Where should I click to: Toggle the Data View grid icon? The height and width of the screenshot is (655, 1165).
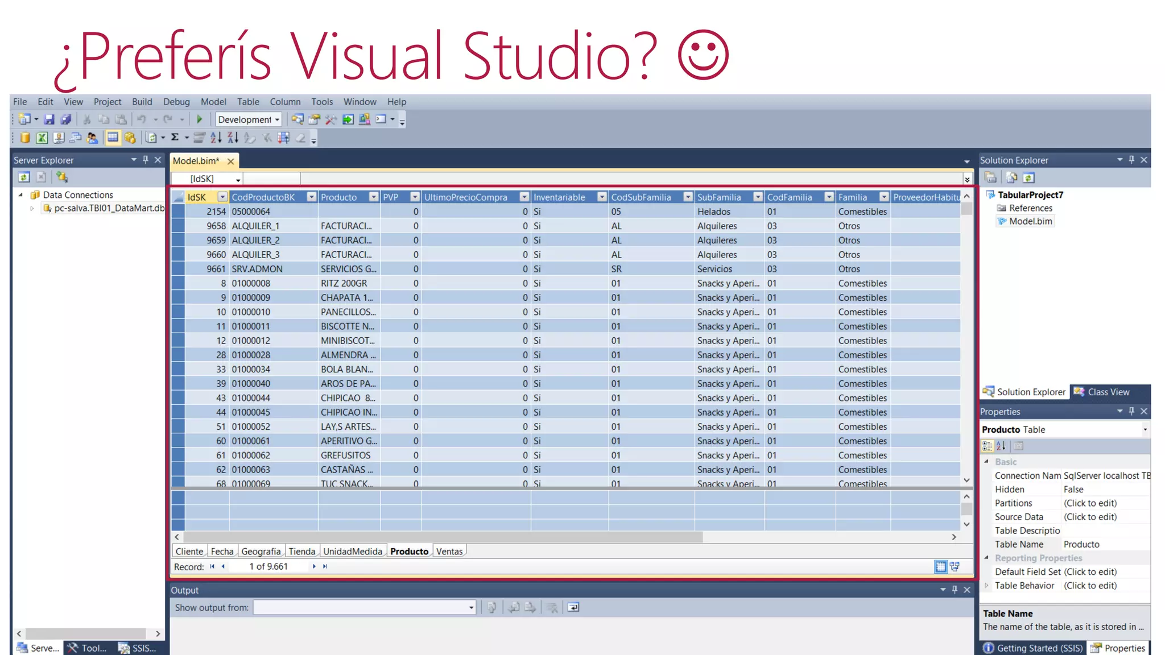point(113,138)
